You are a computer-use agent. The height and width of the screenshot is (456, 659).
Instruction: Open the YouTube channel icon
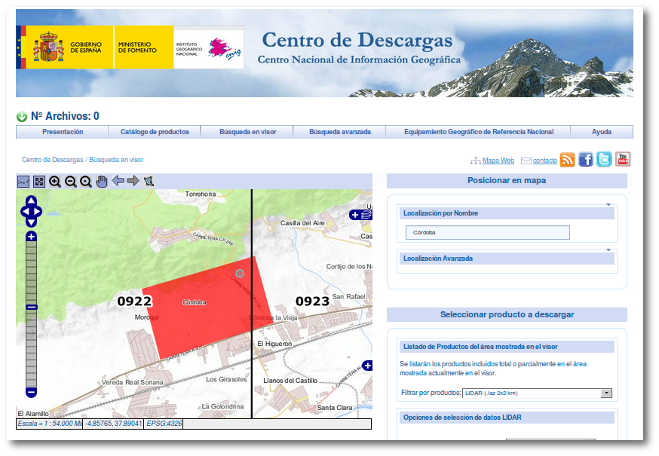coord(622,160)
